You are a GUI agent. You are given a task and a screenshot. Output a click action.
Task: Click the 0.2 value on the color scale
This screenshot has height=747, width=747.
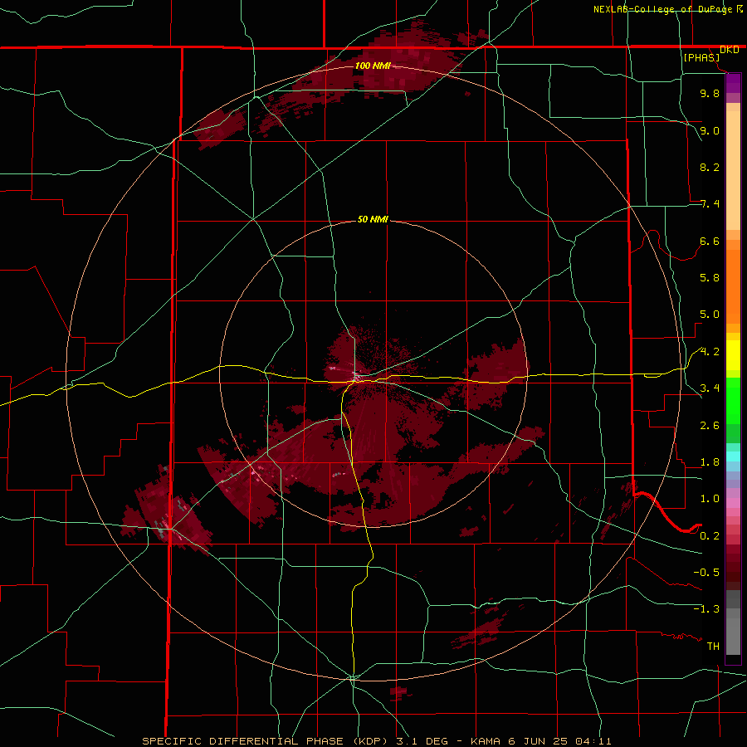(x=710, y=536)
